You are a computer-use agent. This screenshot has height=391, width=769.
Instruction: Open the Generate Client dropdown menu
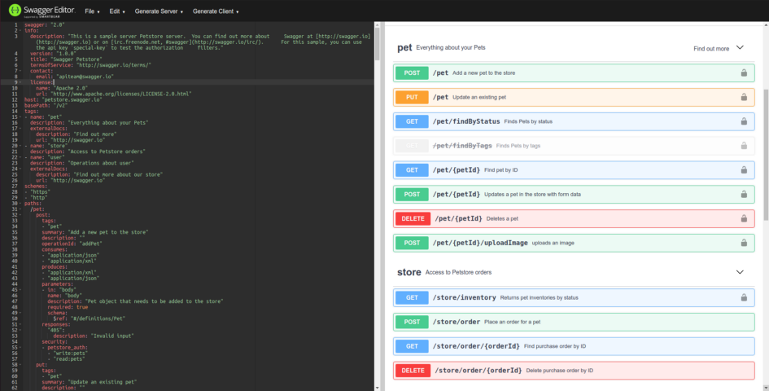tap(216, 11)
